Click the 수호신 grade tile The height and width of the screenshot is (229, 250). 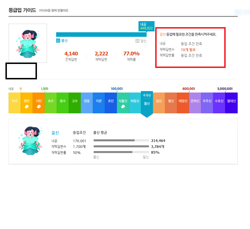coord(219,103)
